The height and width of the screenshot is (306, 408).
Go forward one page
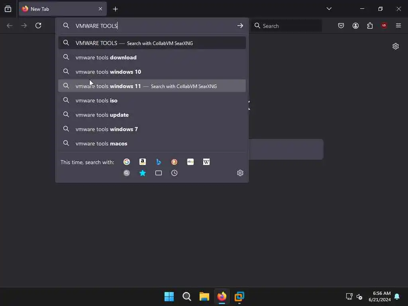click(24, 25)
